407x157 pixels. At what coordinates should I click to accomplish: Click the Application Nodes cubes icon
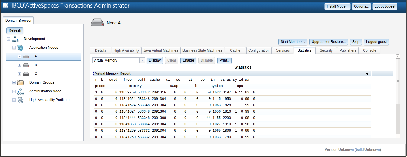(21, 48)
